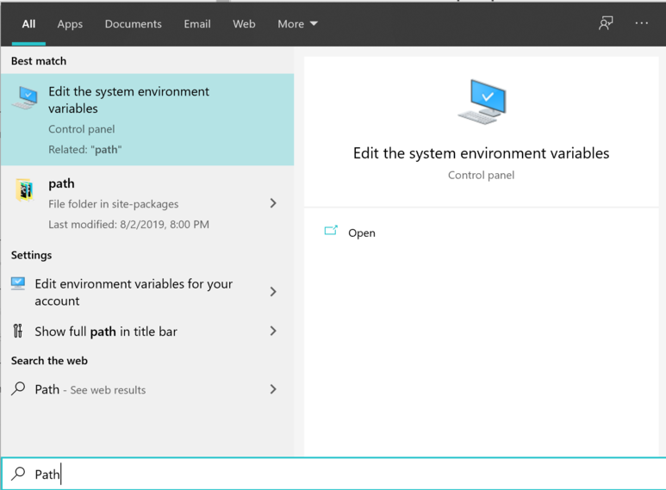
Task: Click 'Related: "path"' text in best match
Action: [85, 150]
